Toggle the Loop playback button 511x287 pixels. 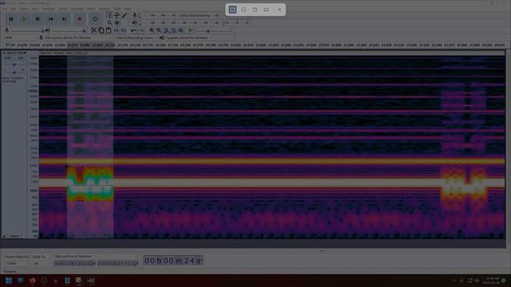click(95, 19)
